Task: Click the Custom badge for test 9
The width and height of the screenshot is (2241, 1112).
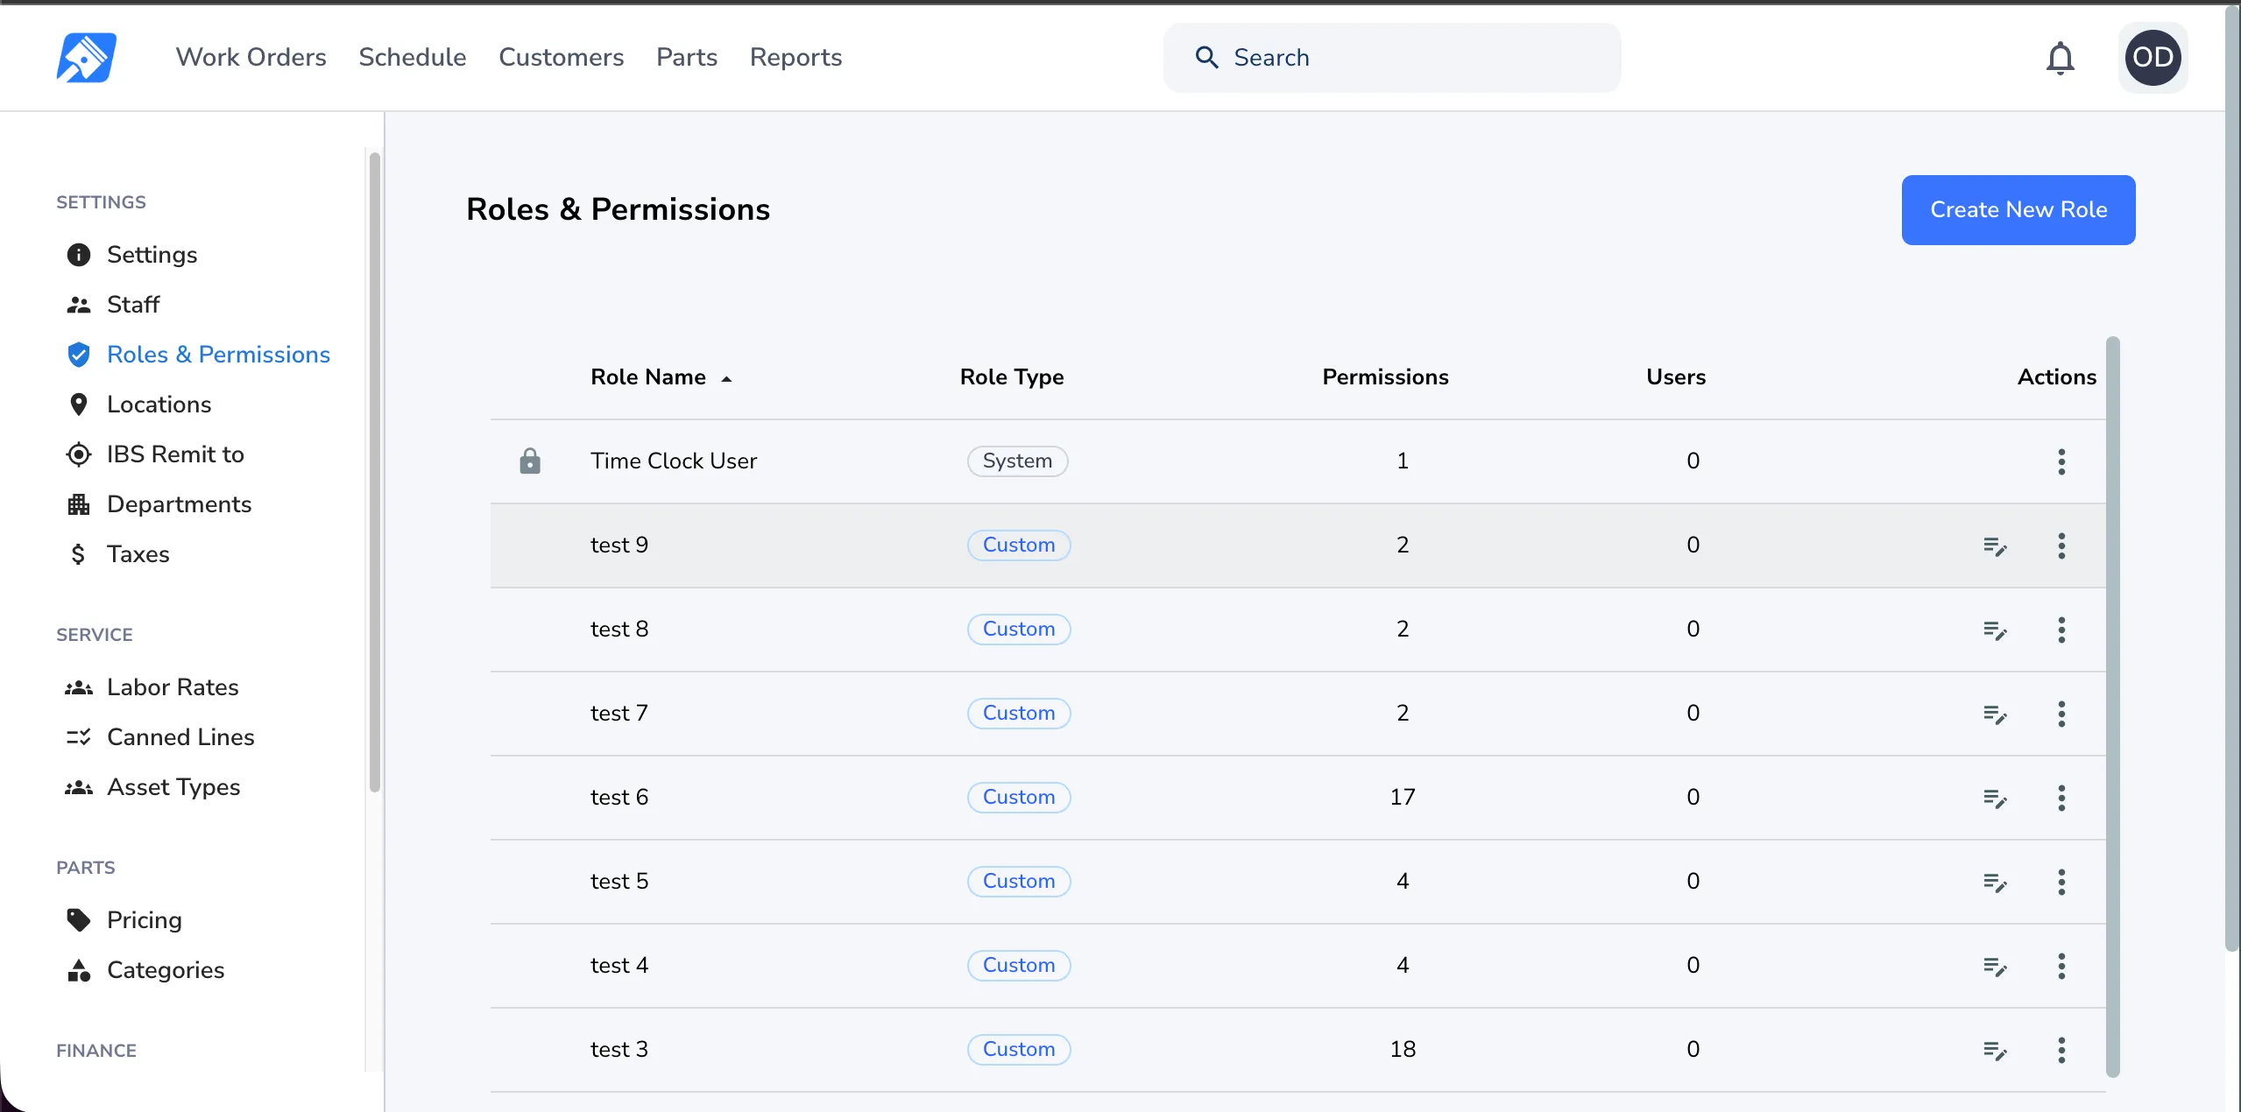Action: pos(1019,545)
